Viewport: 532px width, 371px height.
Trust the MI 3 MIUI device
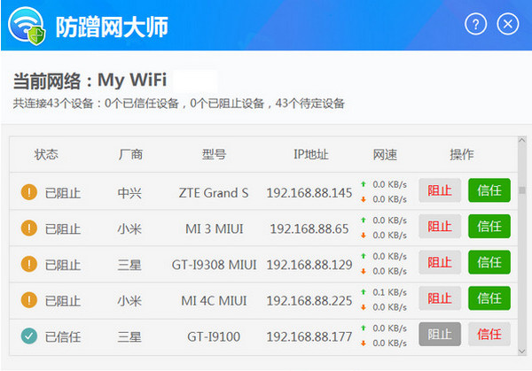(489, 228)
